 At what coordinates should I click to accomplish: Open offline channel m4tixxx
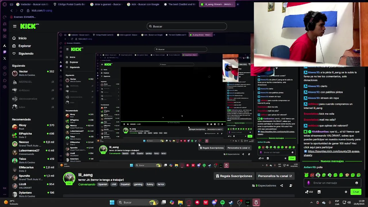33,90
